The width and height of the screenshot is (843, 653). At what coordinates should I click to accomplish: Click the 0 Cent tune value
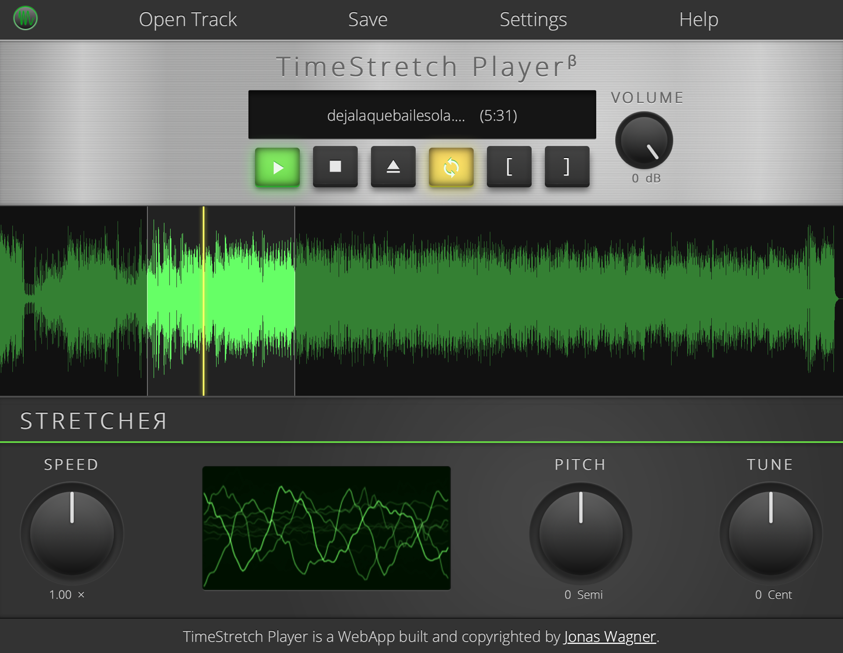click(x=773, y=595)
